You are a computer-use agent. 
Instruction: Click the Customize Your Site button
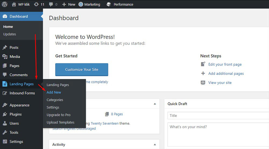[82, 70]
